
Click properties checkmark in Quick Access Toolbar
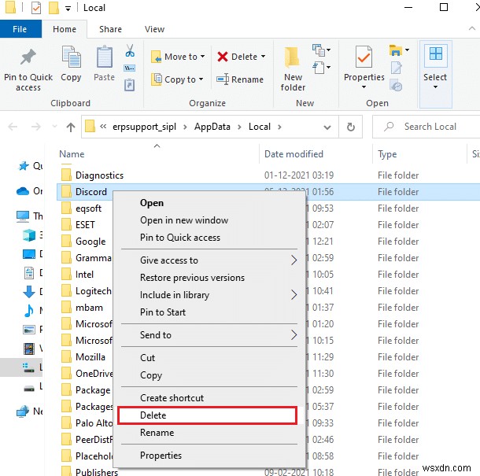[36, 8]
